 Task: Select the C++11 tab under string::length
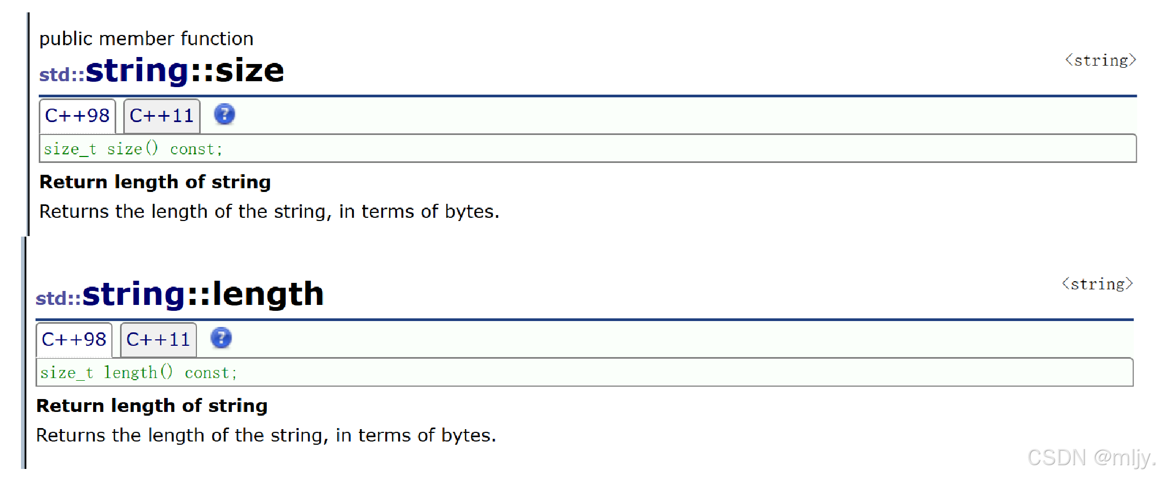(159, 339)
